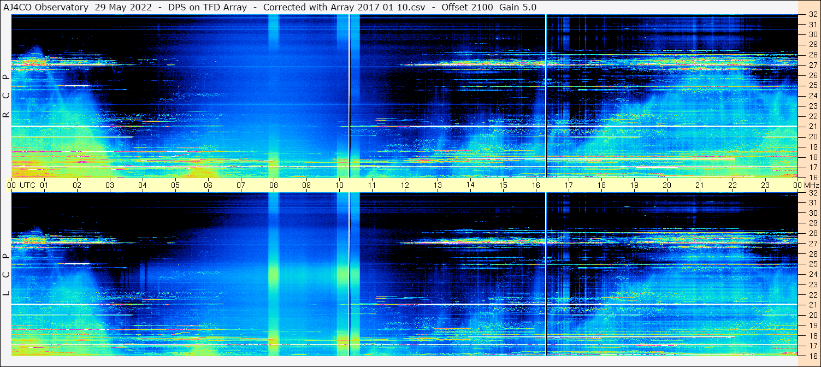The width and height of the screenshot is (821, 367).
Task: Click the 'MHz' label on time axis
Action: tap(811, 185)
